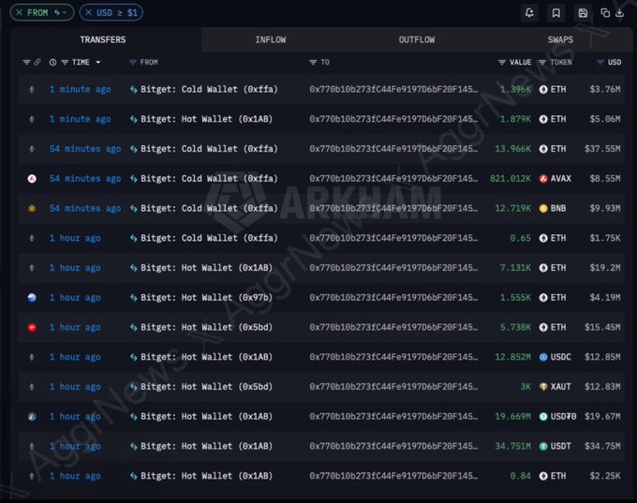Viewport: 637px width, 503px height.
Task: Click Ethereum chain icon on the $3.76M row
Action: tap(32, 89)
